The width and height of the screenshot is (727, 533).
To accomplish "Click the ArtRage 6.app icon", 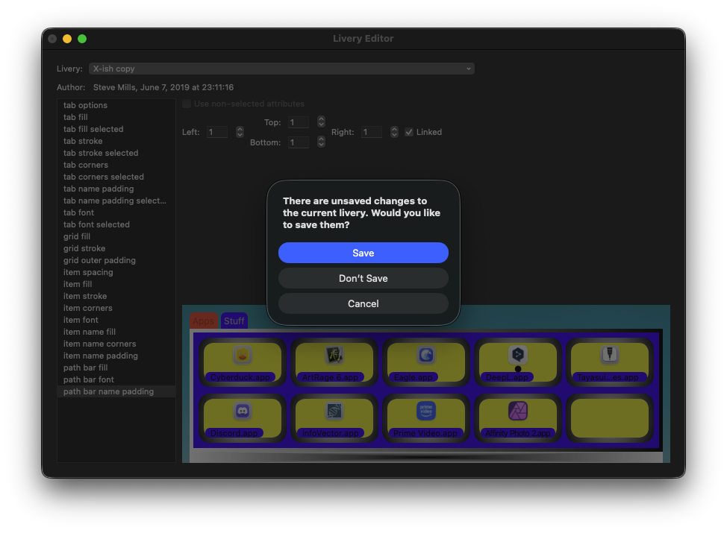I will coord(334,356).
